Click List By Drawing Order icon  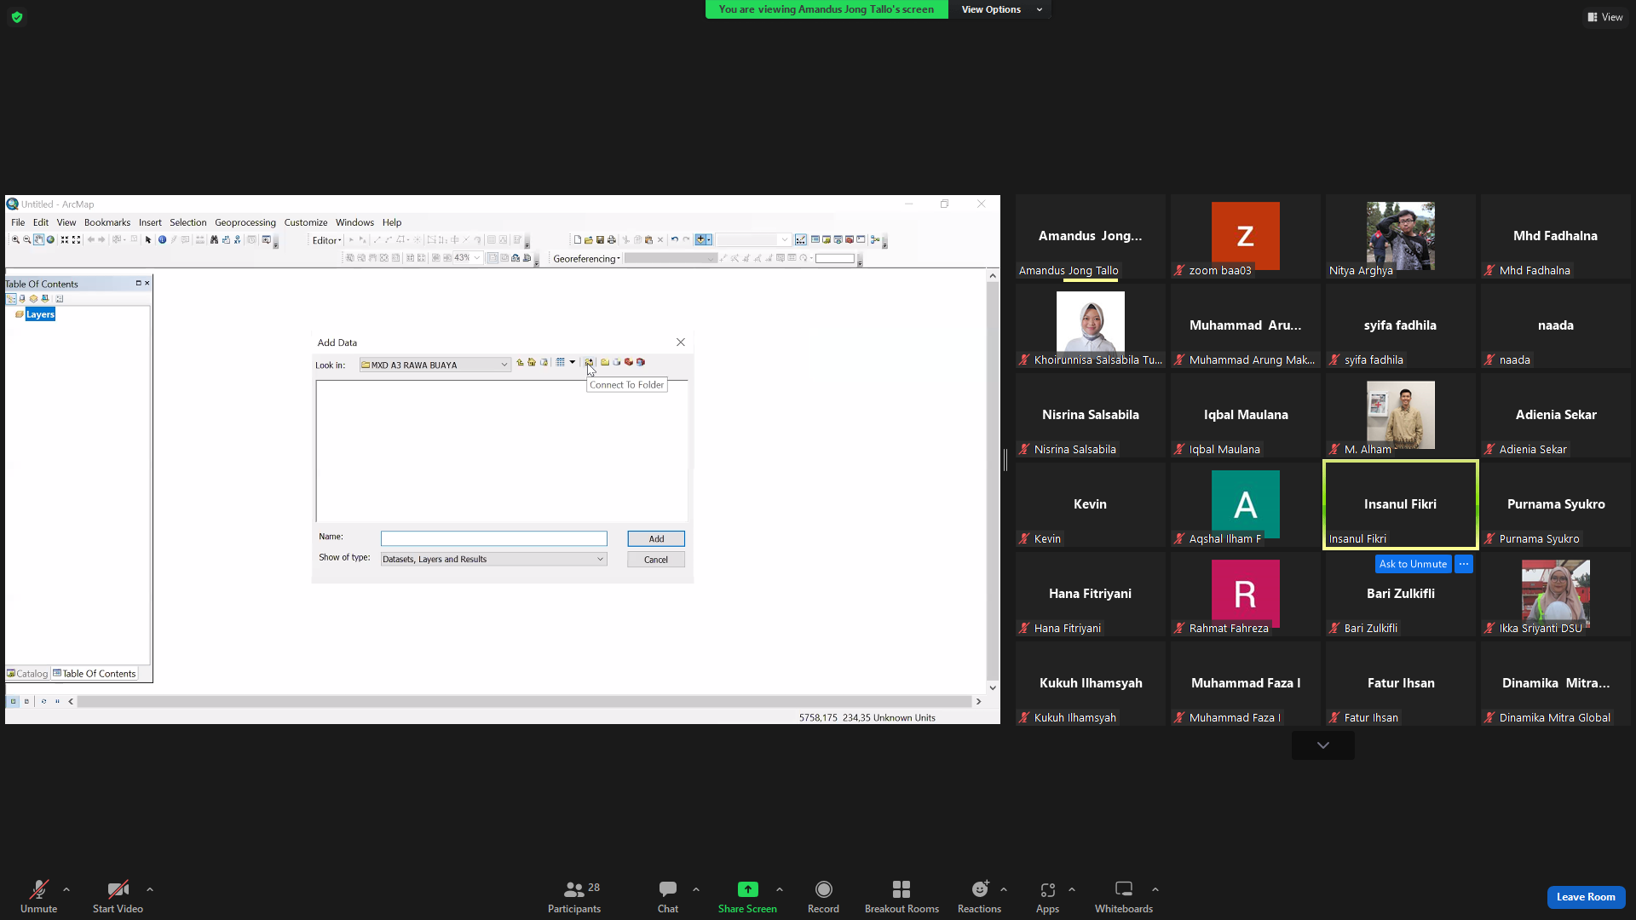(11, 299)
